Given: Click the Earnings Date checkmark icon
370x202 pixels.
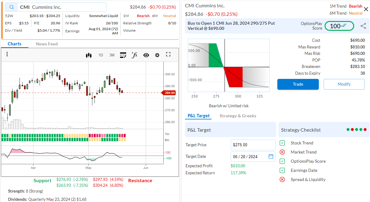Looking at the screenshot, I should pyautogui.click(x=282, y=170).
